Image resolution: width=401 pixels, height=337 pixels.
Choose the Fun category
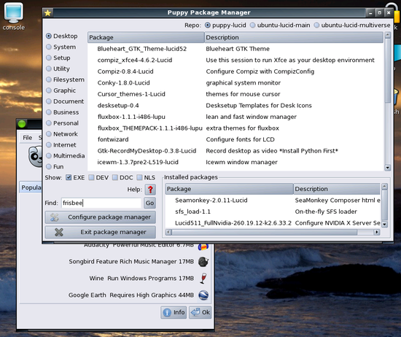55,166
